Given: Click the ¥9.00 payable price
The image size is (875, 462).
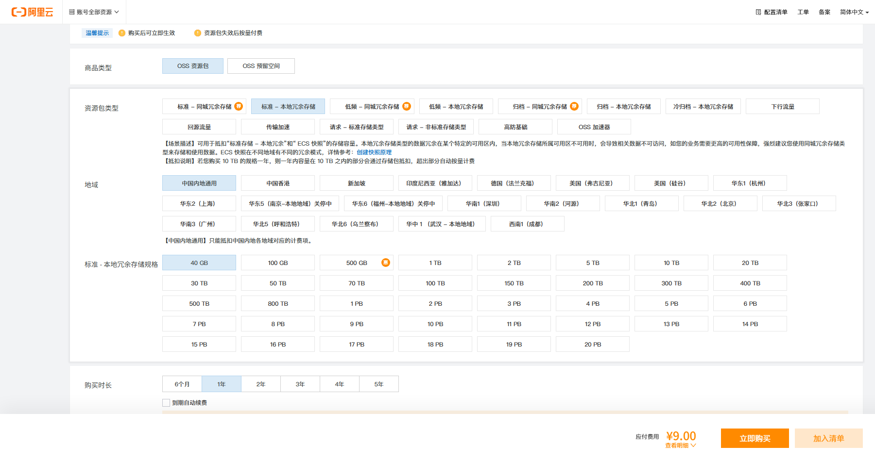Looking at the screenshot, I should click(x=681, y=436).
